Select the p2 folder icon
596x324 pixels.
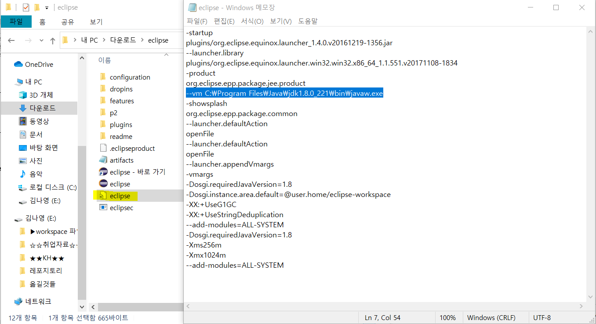(x=103, y=113)
